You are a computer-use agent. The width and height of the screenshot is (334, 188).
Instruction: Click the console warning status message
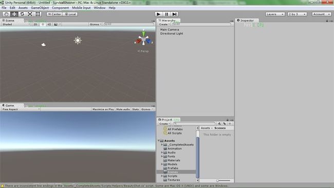(x=115, y=186)
